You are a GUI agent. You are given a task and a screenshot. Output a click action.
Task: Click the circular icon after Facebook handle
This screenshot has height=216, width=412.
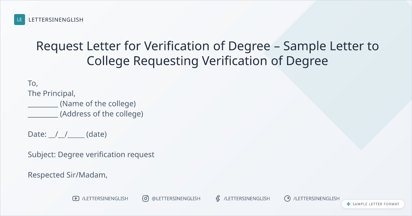287,199
